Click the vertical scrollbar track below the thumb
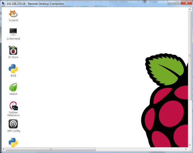 coord(190,122)
